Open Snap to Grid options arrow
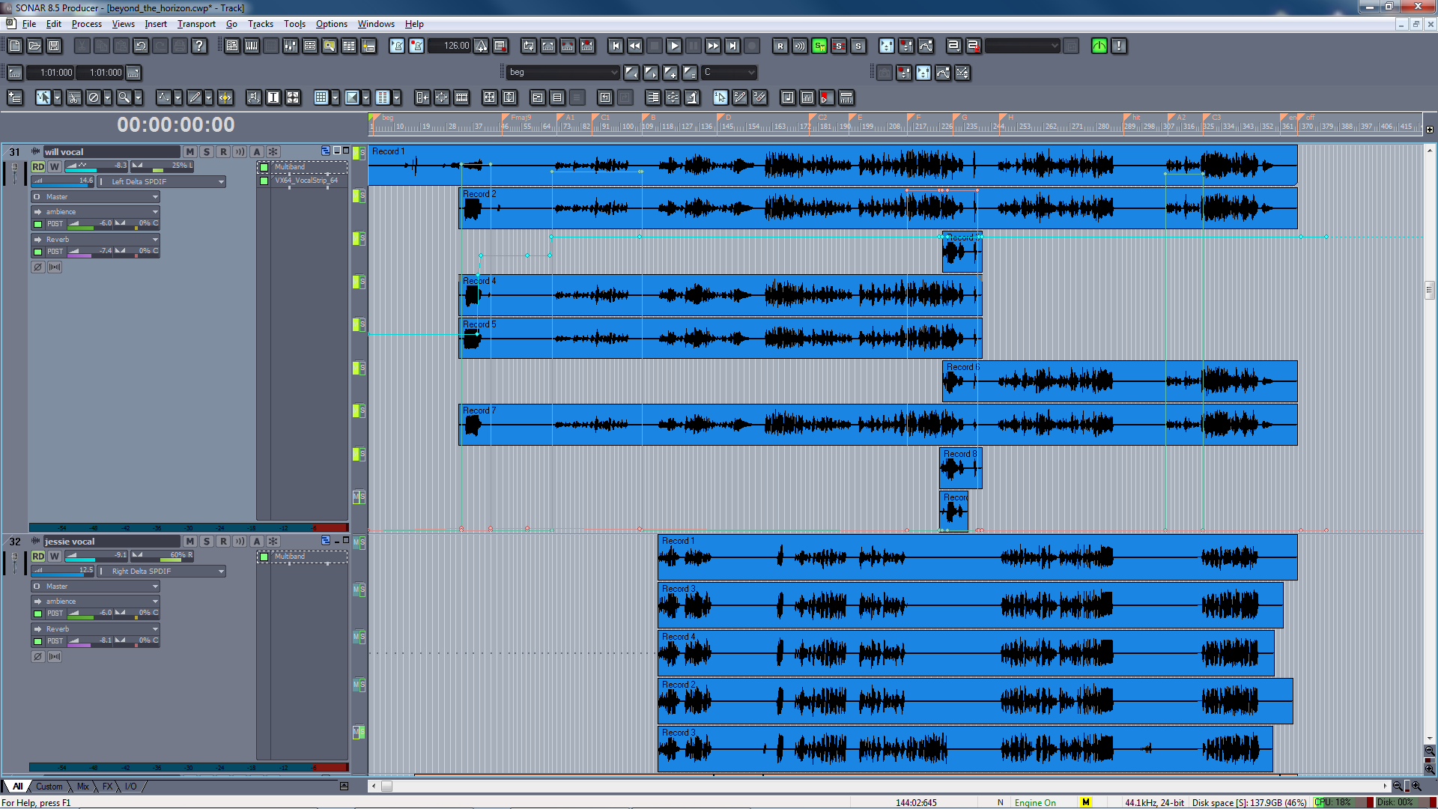 click(336, 97)
